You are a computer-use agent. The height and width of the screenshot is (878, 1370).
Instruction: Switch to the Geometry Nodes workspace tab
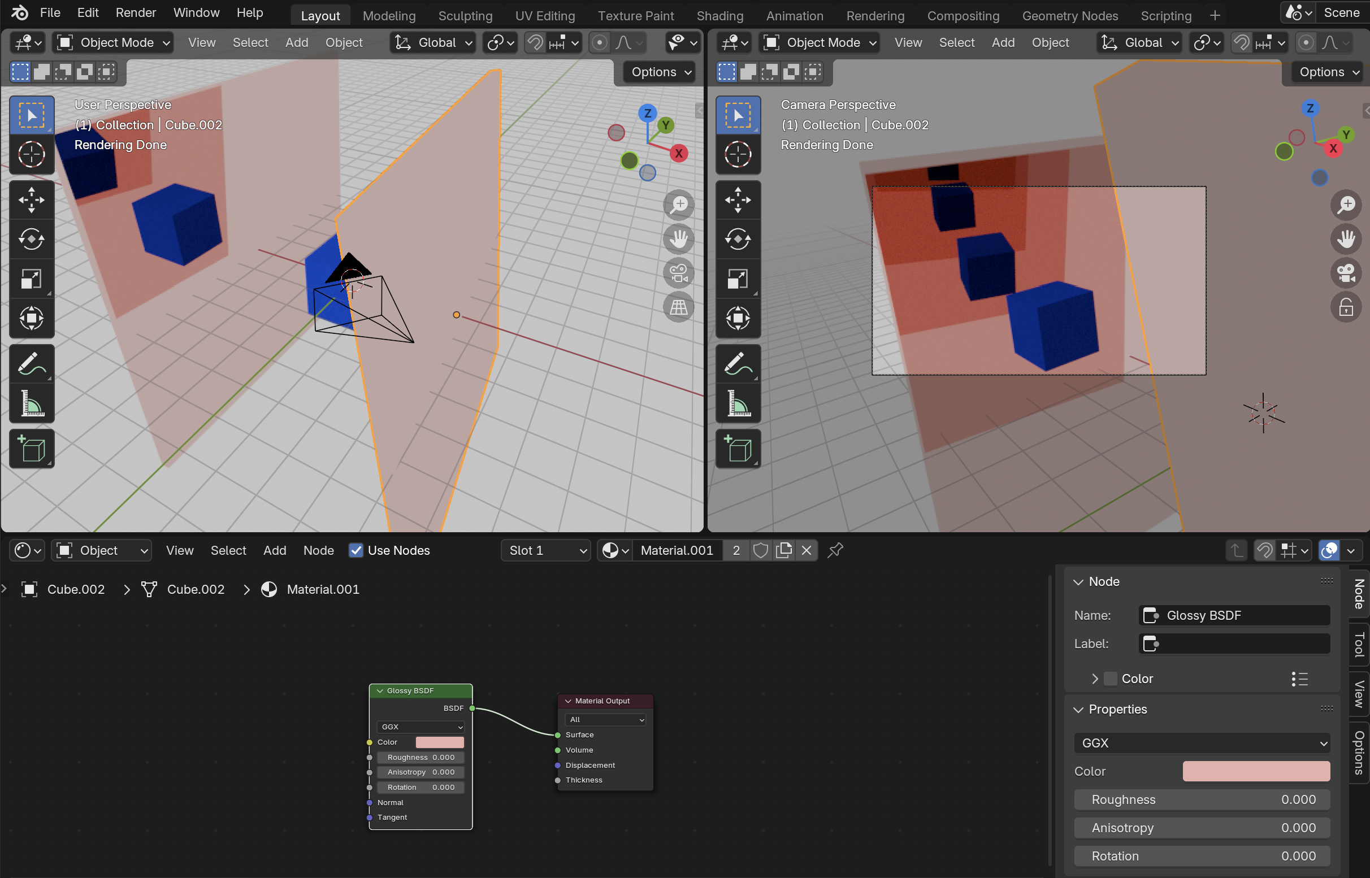coord(1070,16)
